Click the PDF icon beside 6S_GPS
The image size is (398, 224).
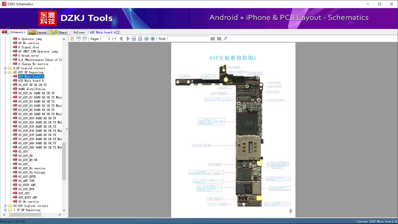[x=15, y=151]
